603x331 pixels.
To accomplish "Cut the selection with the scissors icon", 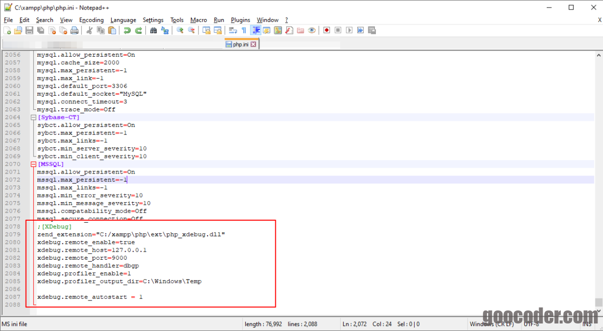I will pos(90,30).
